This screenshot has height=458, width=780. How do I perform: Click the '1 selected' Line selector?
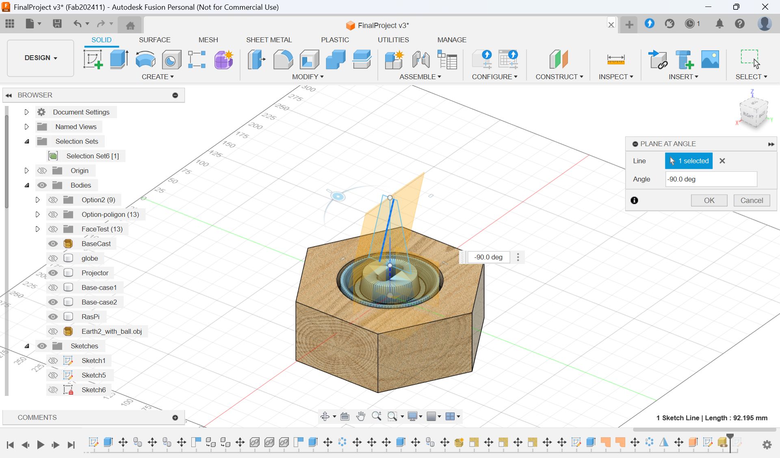[x=689, y=161]
